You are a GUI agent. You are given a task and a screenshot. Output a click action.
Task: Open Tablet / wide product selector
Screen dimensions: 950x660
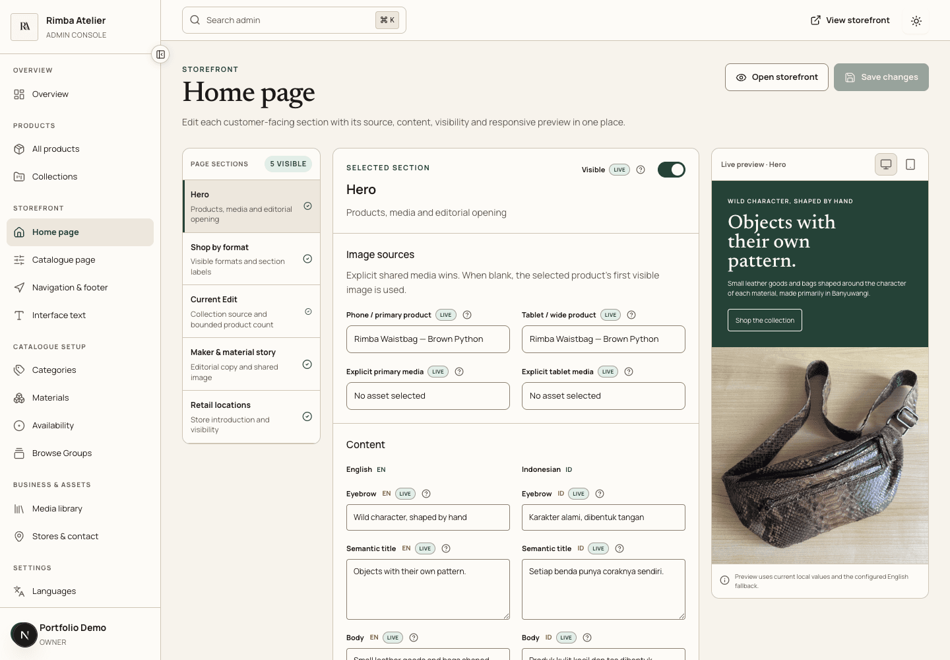(604, 339)
